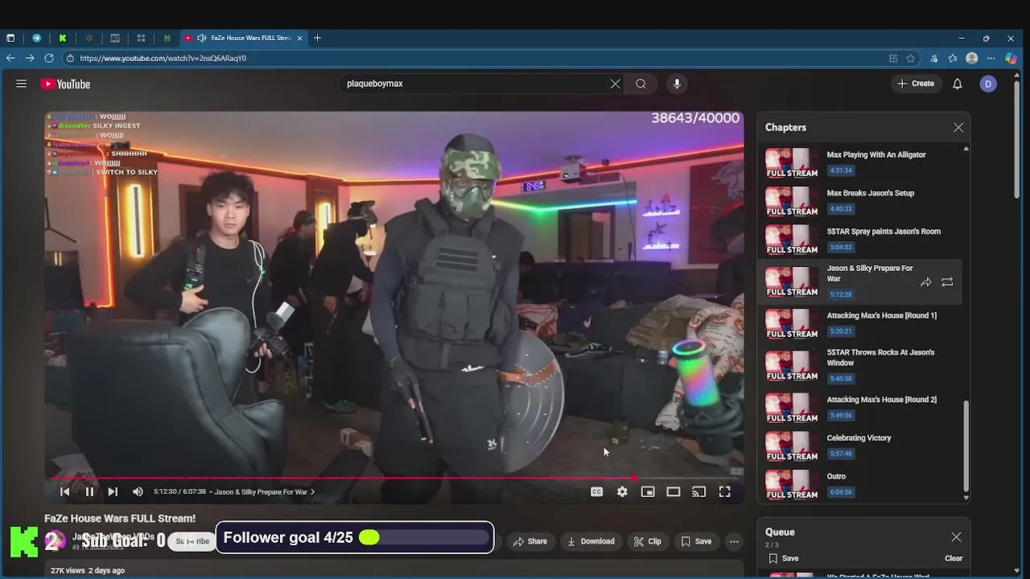Toggle closed captions on the player
Screen dimensions: 1030x579
point(596,491)
